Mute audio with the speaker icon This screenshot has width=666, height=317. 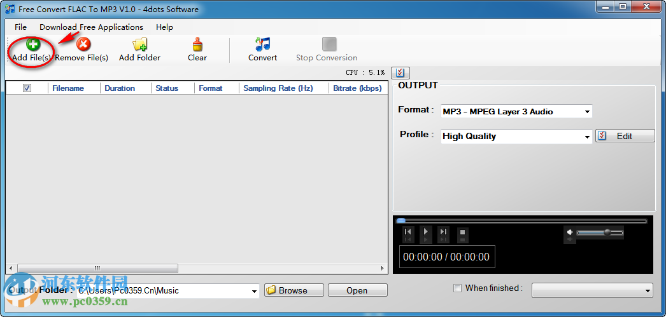(x=570, y=233)
